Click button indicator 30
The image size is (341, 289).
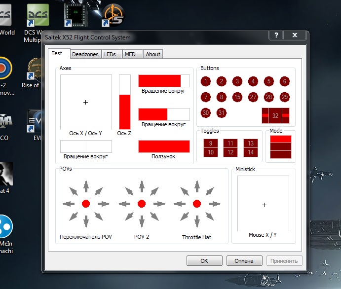coord(205,113)
